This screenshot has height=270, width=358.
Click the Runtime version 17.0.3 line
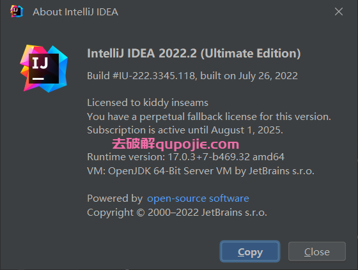[x=185, y=157]
